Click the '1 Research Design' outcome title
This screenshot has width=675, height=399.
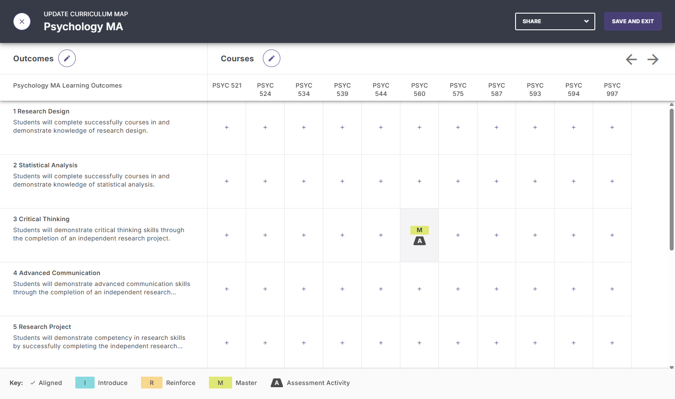click(x=41, y=111)
